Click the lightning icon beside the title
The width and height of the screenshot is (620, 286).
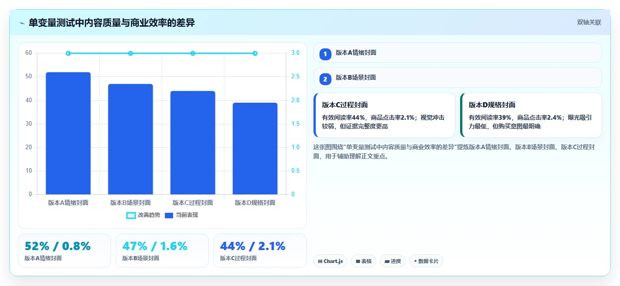point(22,23)
